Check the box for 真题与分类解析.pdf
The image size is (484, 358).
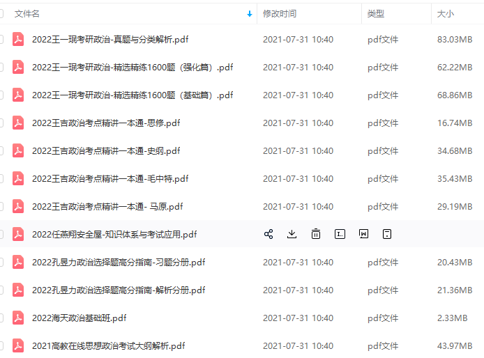point(1,40)
